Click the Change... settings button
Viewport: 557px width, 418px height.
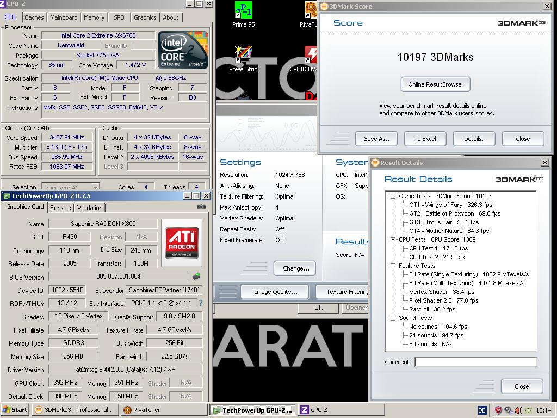[x=294, y=268]
